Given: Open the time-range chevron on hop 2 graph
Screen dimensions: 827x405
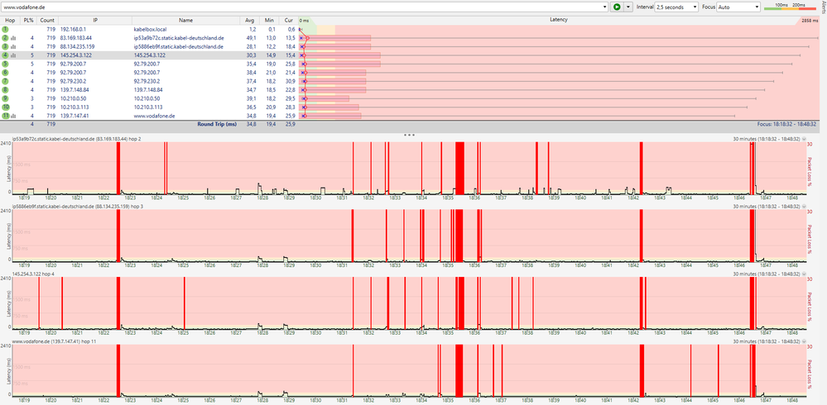Looking at the screenshot, I should pos(805,140).
